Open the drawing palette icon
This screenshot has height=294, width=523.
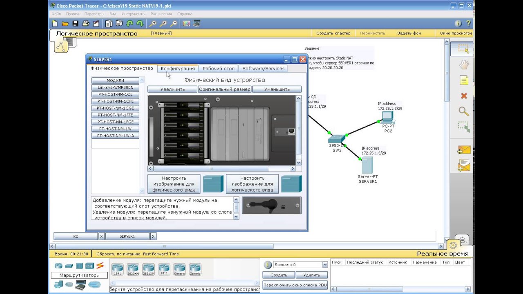point(186,24)
